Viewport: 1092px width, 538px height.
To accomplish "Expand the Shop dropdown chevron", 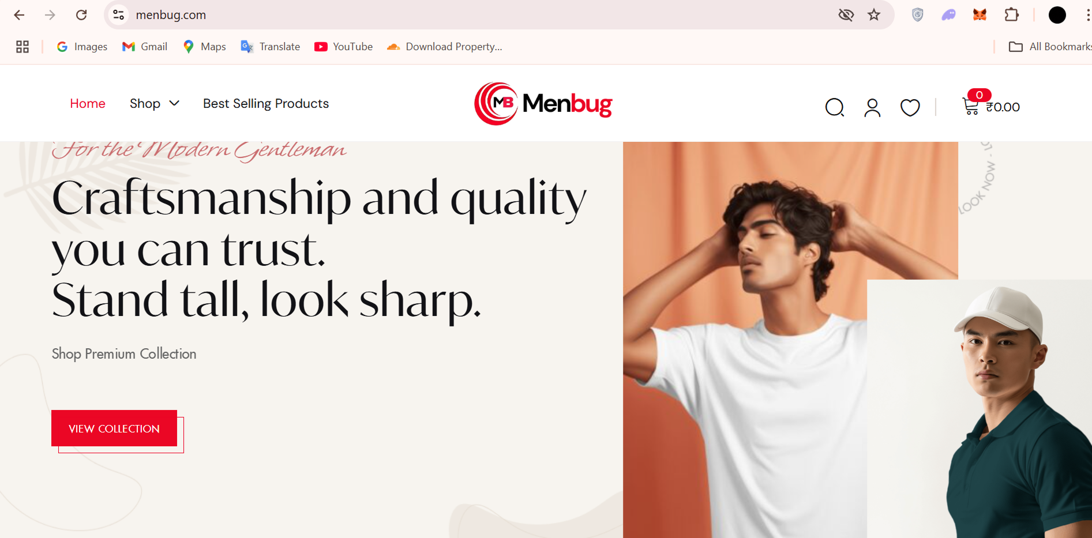I will tap(174, 103).
